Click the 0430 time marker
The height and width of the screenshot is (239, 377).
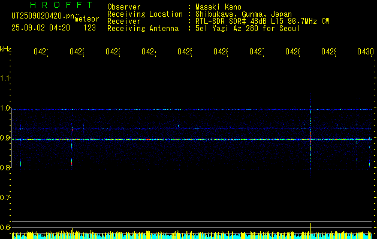[366, 51]
